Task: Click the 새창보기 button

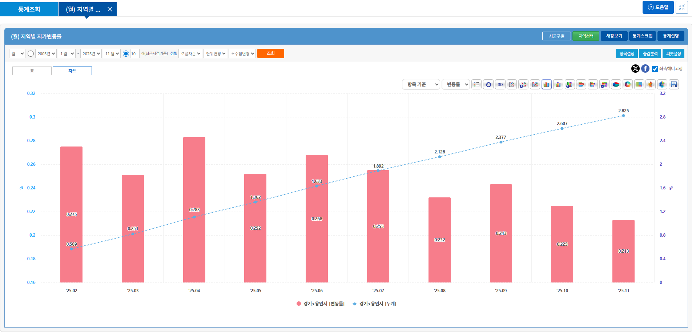Action: click(x=614, y=36)
